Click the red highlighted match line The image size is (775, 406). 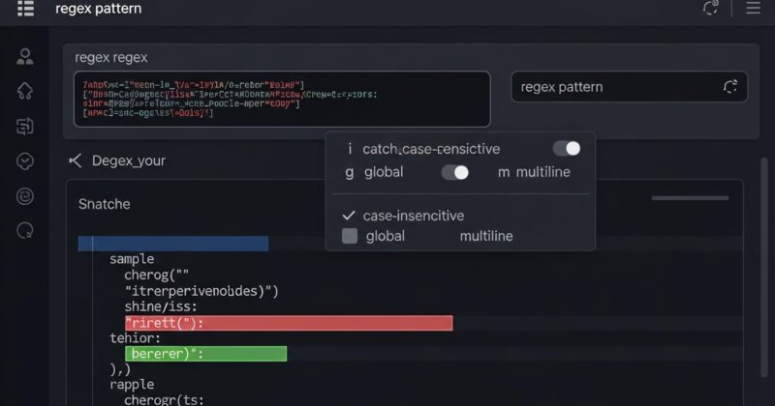288,323
